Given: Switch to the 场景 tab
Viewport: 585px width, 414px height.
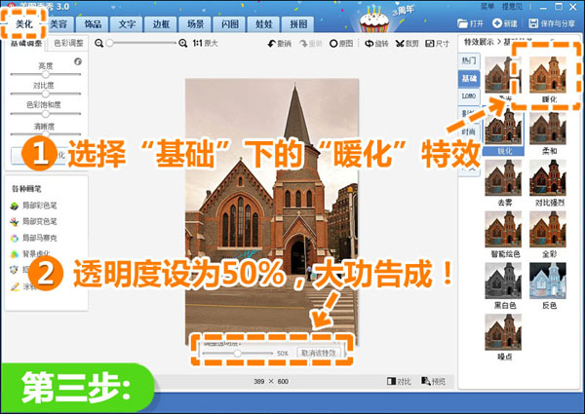Looking at the screenshot, I should [x=196, y=24].
